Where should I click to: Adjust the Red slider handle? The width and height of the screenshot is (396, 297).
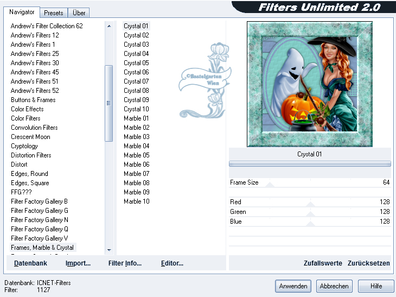pos(310,204)
